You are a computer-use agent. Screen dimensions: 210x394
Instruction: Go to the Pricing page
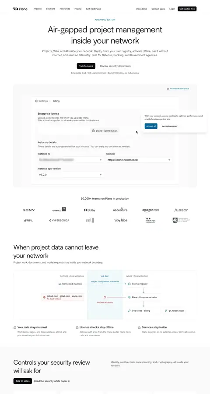click(x=78, y=9)
